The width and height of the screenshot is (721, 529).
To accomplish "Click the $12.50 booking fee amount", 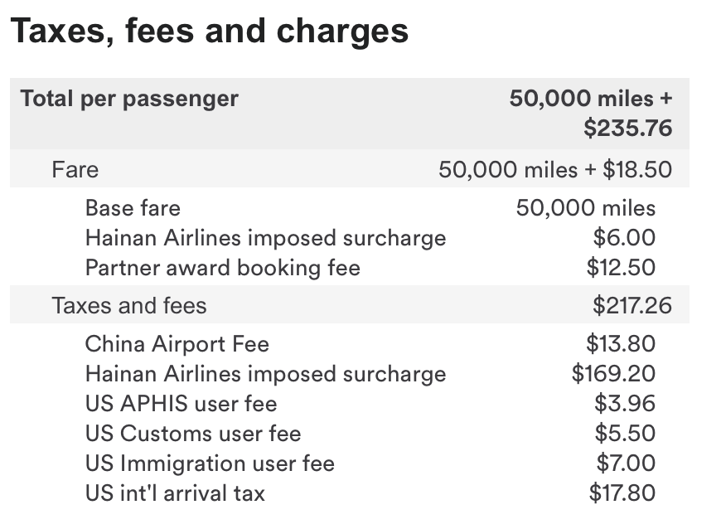I will coord(621,268).
